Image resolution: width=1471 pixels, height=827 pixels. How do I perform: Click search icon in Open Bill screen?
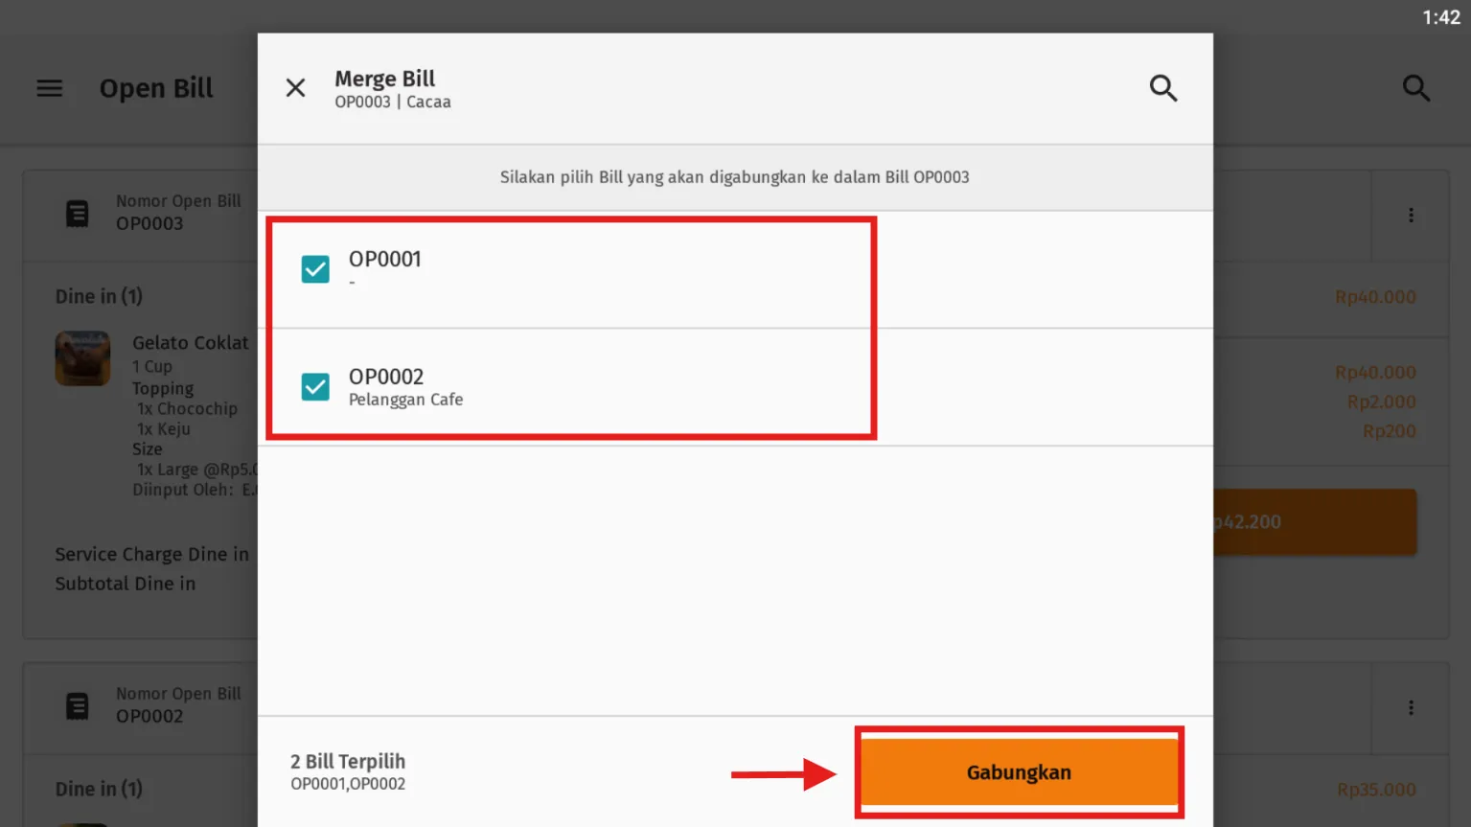pyautogui.click(x=1416, y=88)
